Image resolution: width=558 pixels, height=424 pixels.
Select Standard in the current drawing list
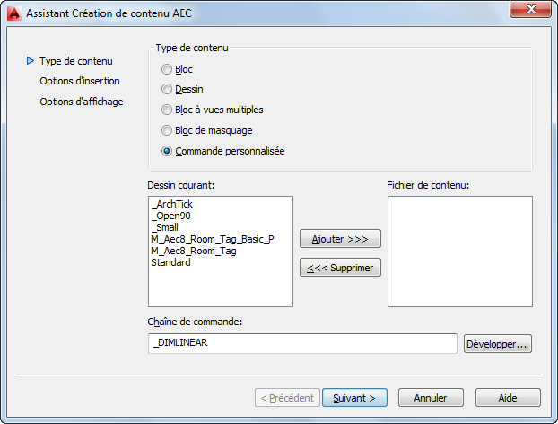pyautogui.click(x=170, y=263)
